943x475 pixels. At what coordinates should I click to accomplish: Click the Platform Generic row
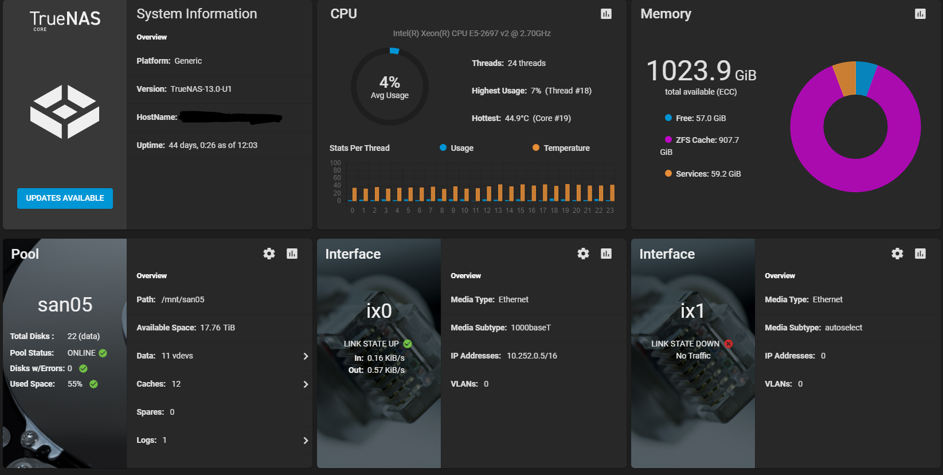[x=220, y=61]
